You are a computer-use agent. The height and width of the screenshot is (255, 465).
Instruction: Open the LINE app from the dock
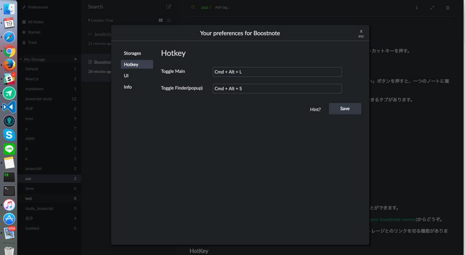(9, 149)
